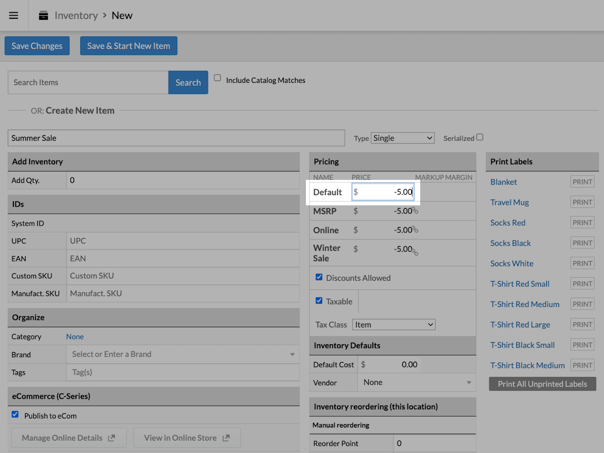This screenshot has height=453, width=604.
Task: Open the Socks Black label link
Action: [x=510, y=243]
